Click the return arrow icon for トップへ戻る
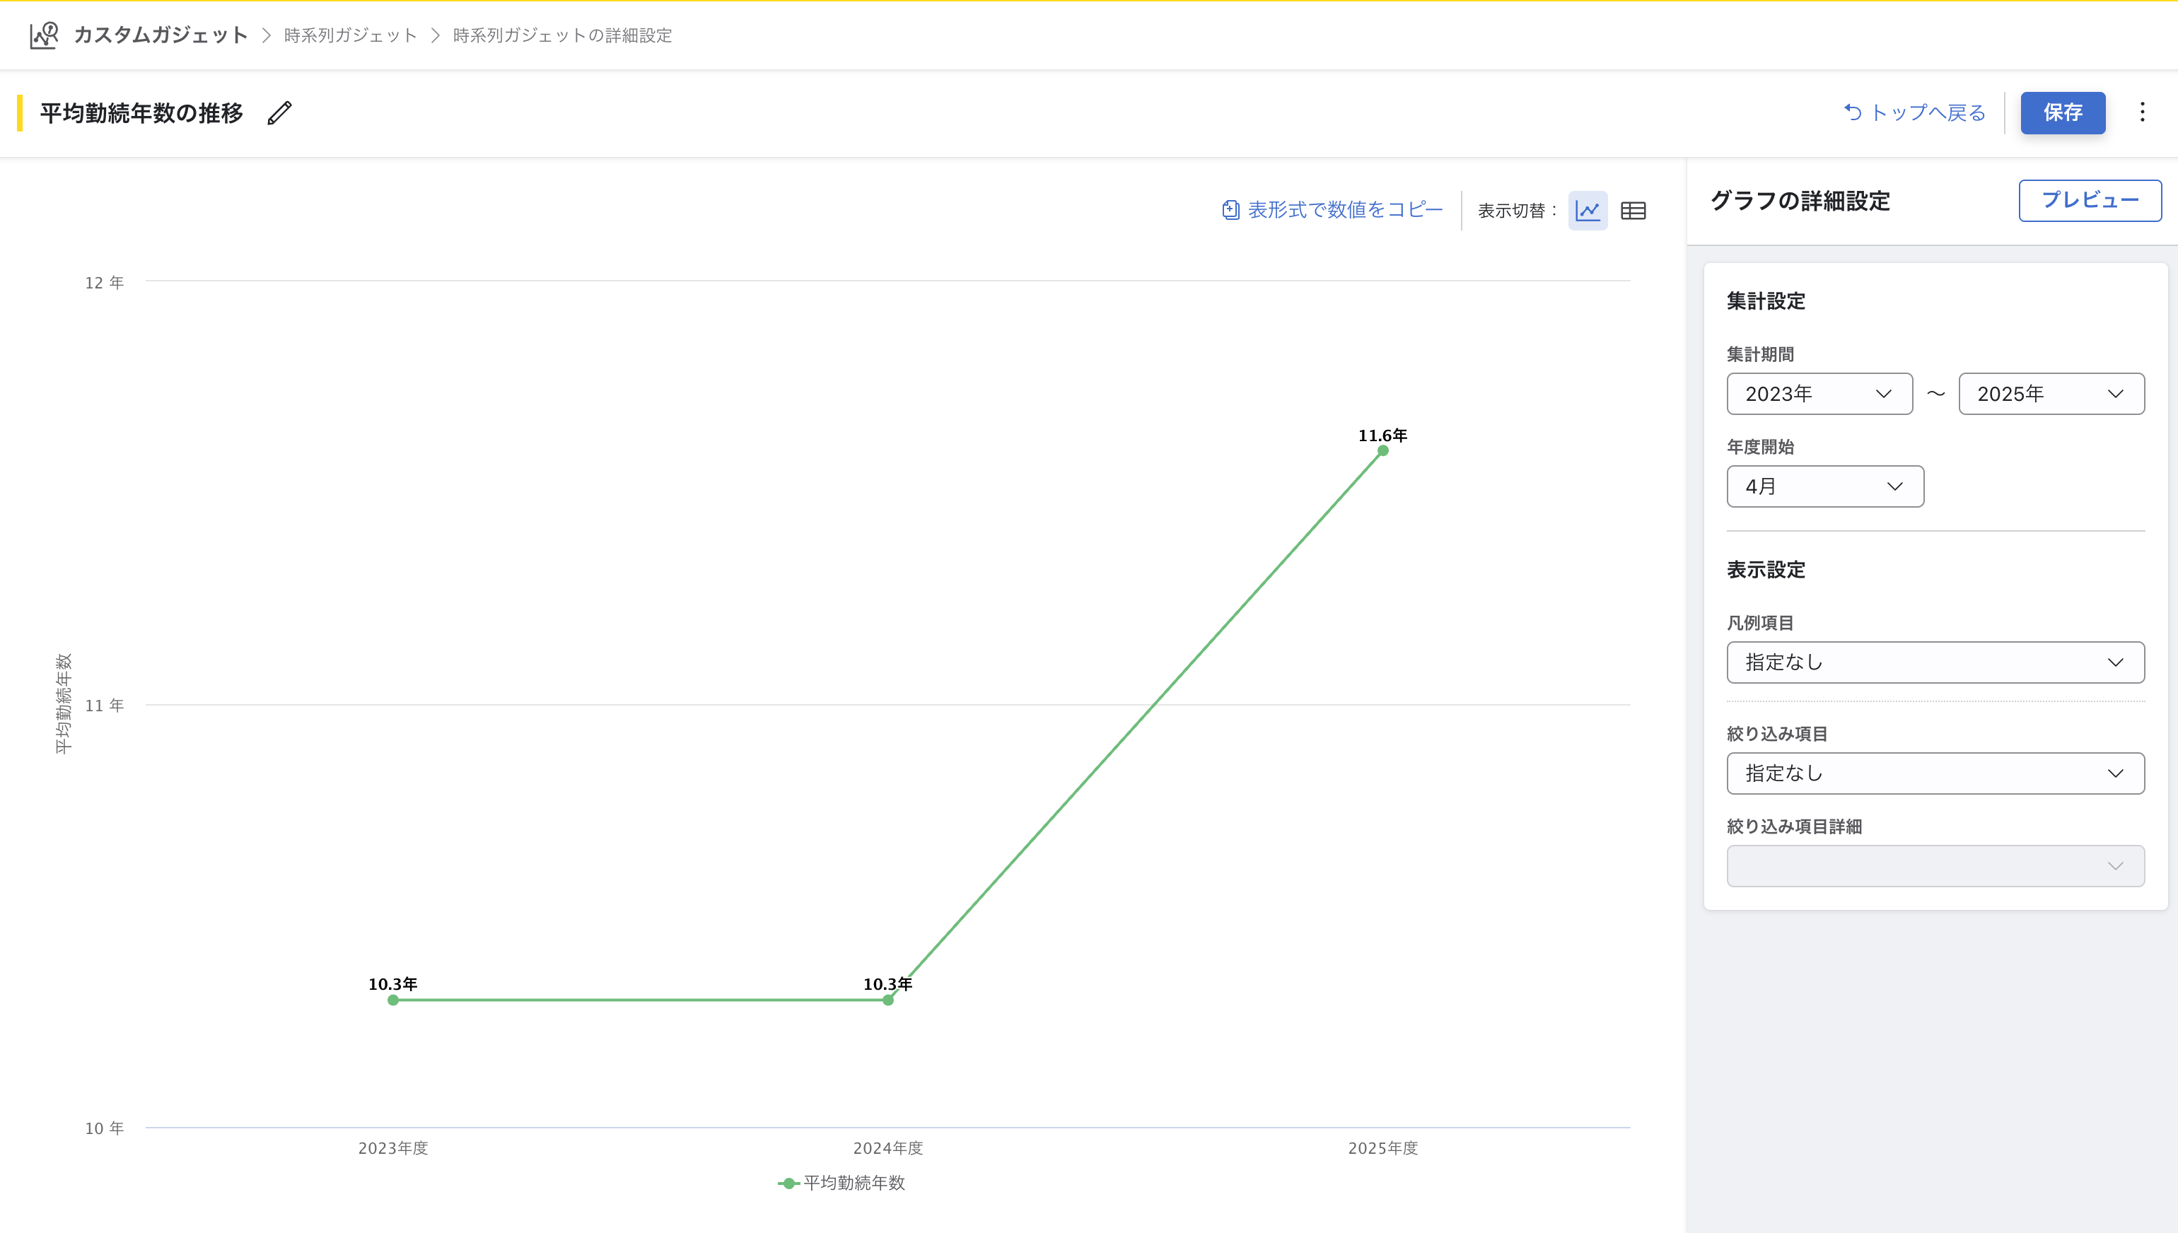 1853,112
